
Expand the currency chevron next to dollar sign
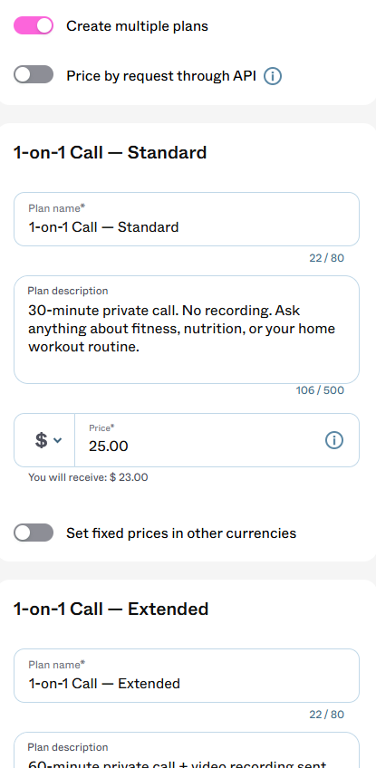[57, 440]
